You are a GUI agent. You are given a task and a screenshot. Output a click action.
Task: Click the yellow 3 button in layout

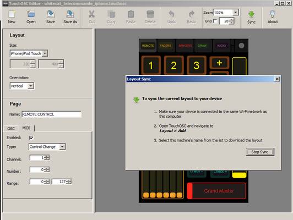197,65
